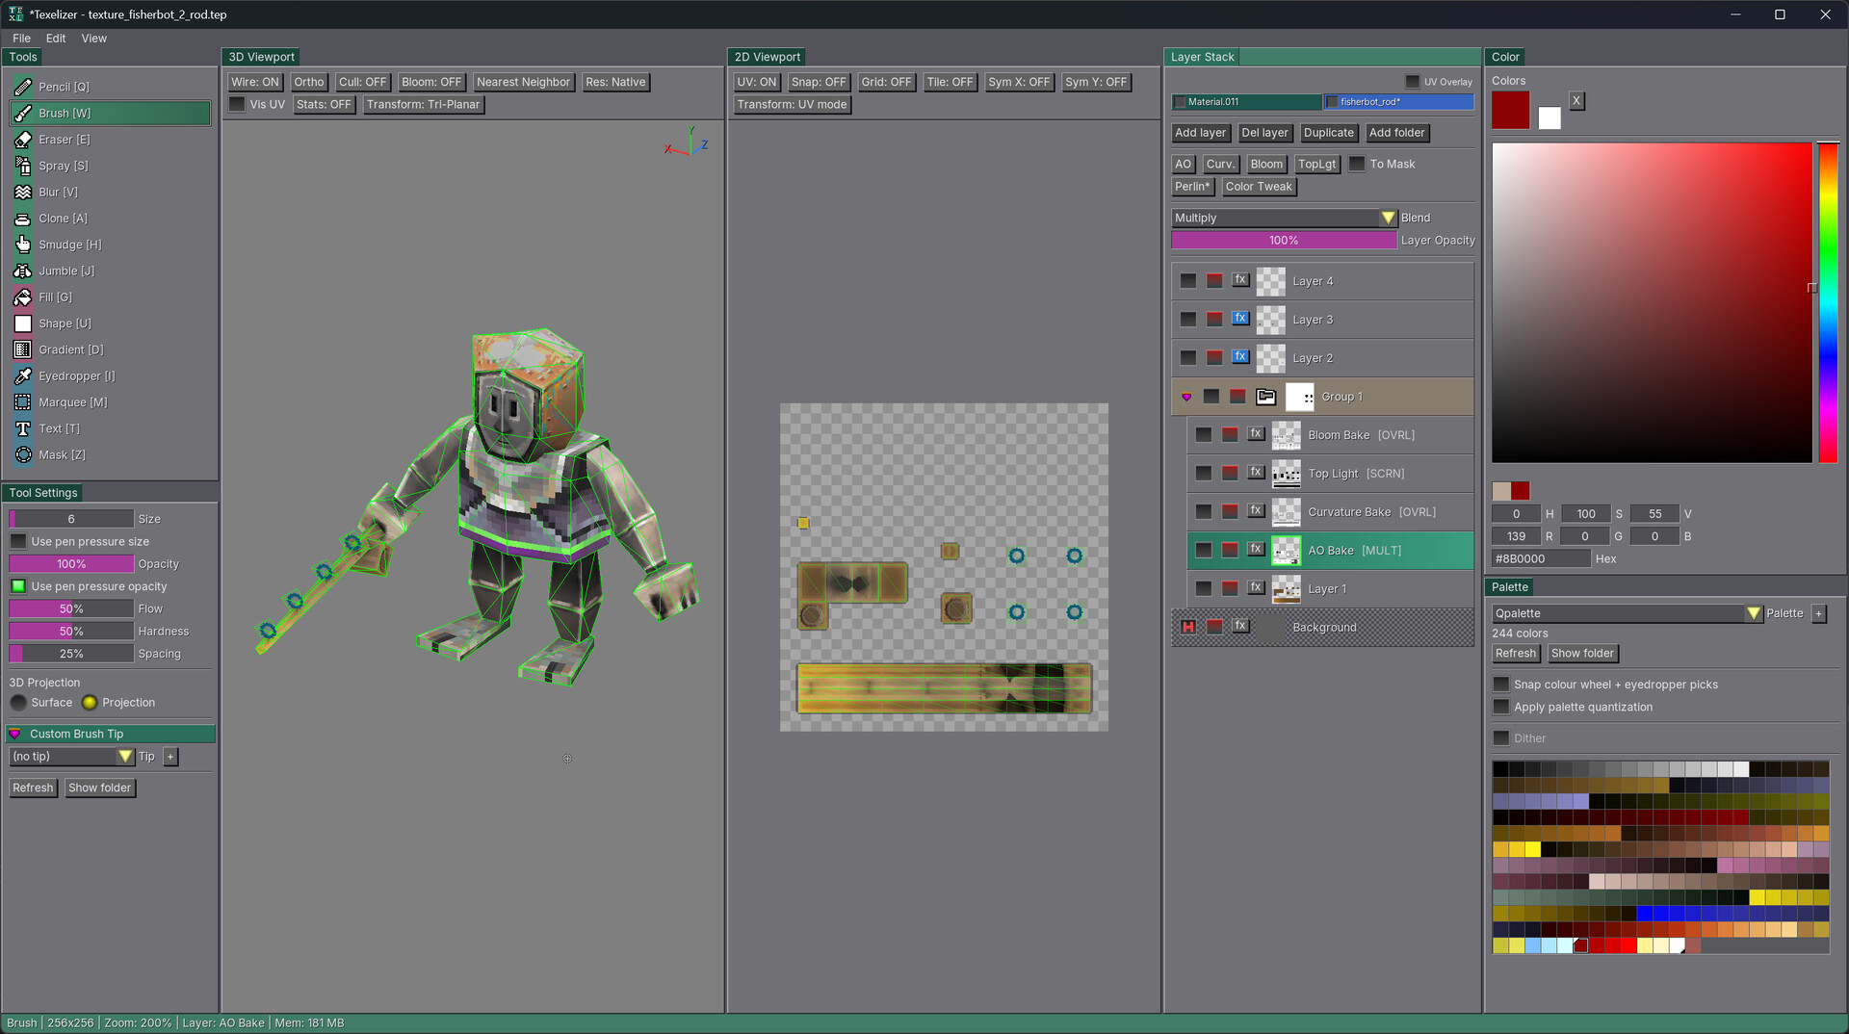Enable Use pen pressure size checkbox

[18, 541]
